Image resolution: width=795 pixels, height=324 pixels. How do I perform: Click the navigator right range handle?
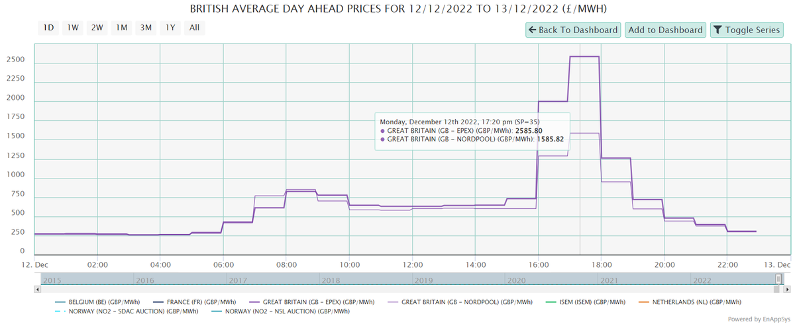(x=779, y=279)
